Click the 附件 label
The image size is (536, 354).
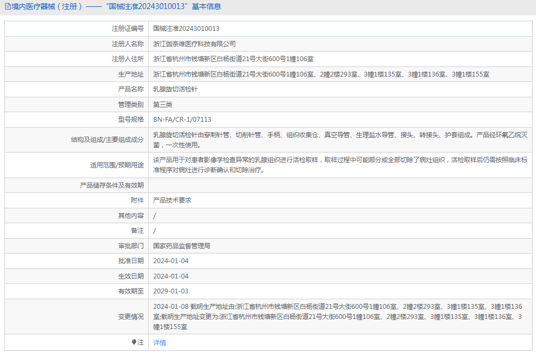(x=137, y=200)
